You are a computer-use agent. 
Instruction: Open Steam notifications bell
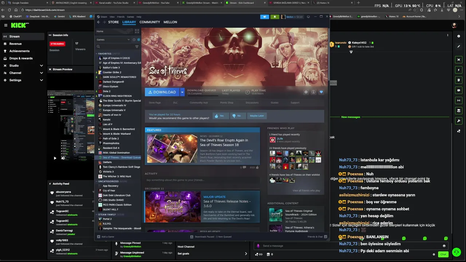click(x=275, y=17)
